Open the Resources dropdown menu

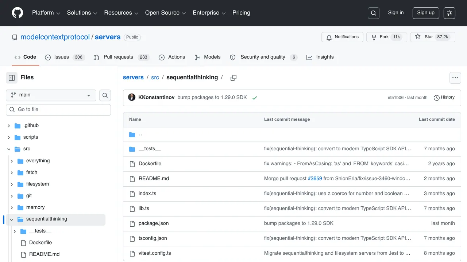pos(121,13)
